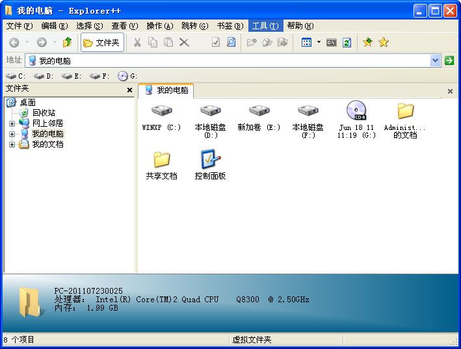
Task: Go up one folder level
Action: (68, 43)
